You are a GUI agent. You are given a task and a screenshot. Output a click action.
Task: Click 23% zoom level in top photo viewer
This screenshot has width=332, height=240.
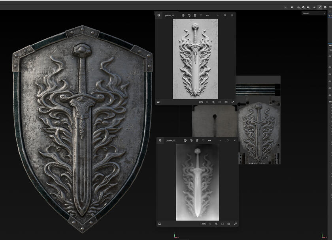pos(201,102)
